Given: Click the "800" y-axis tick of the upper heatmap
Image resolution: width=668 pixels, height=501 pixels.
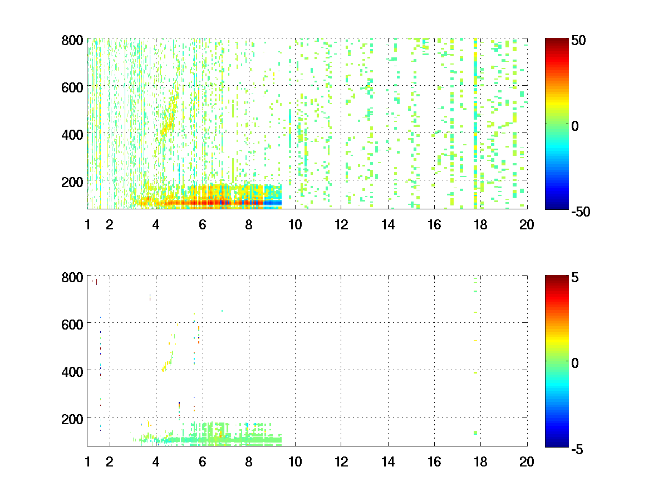Looking at the screenshot, I should (x=72, y=40).
